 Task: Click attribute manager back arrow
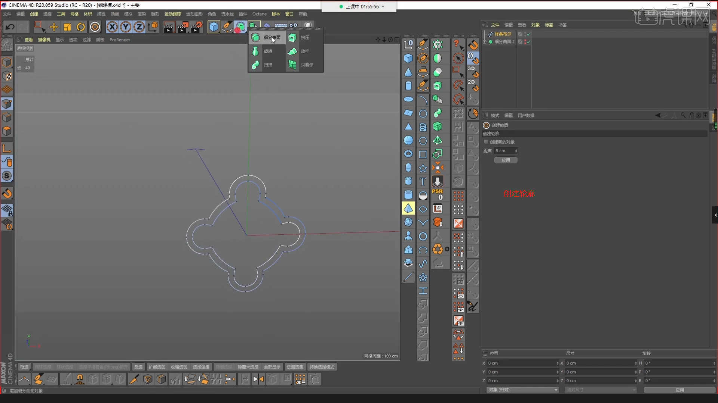[x=658, y=115]
